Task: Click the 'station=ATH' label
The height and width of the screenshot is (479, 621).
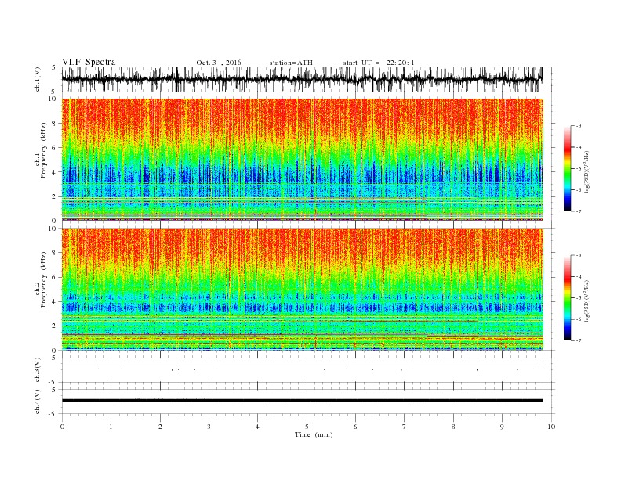Action: tap(291, 63)
